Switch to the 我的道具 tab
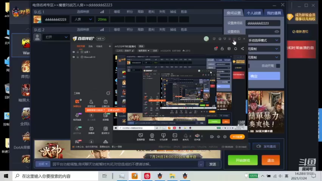The height and width of the screenshot is (181, 322). pyautogui.click(x=274, y=13)
